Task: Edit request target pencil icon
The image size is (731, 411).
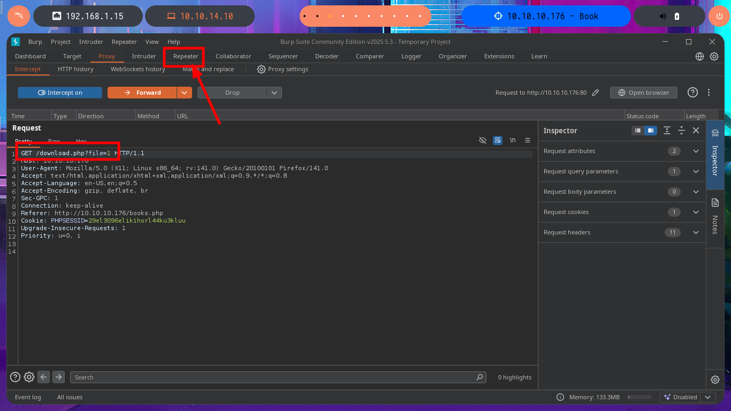Action: click(x=596, y=93)
